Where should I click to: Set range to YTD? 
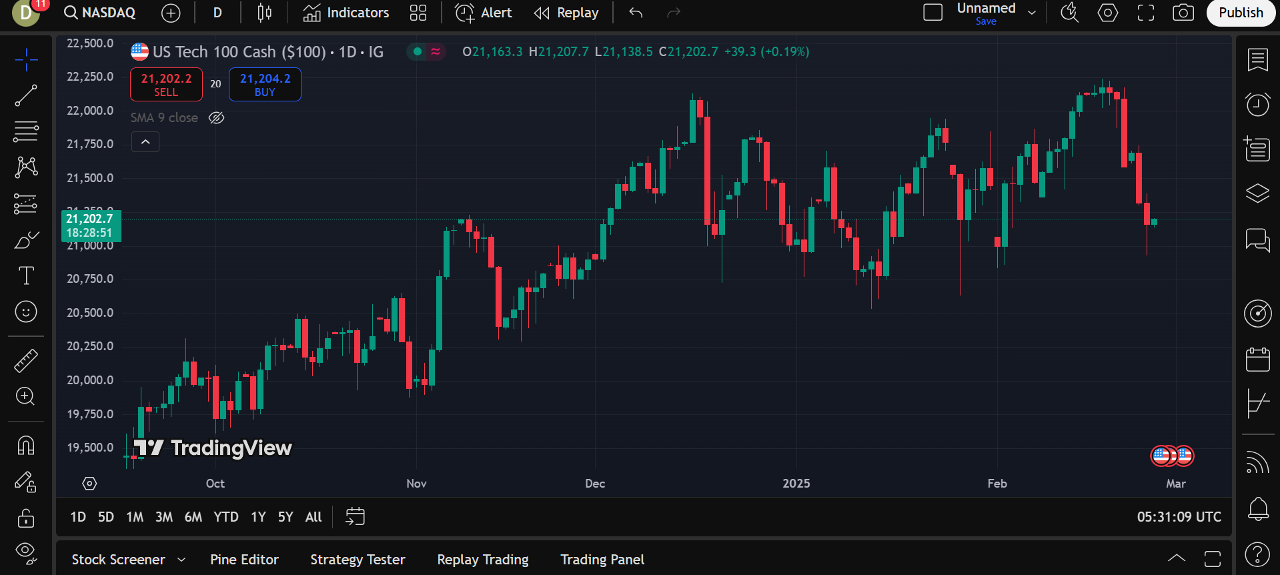point(226,517)
